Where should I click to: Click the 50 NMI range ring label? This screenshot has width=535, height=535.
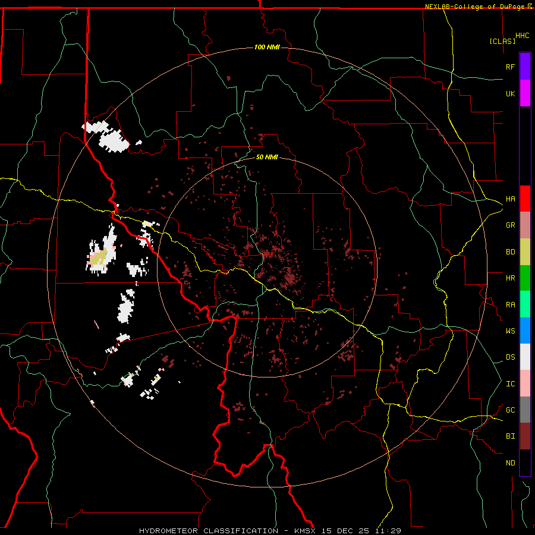click(x=267, y=157)
